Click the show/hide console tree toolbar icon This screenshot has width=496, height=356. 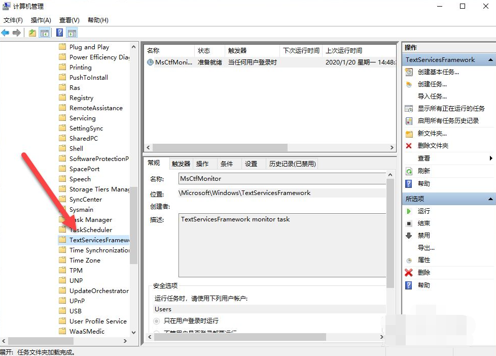tap(44, 32)
